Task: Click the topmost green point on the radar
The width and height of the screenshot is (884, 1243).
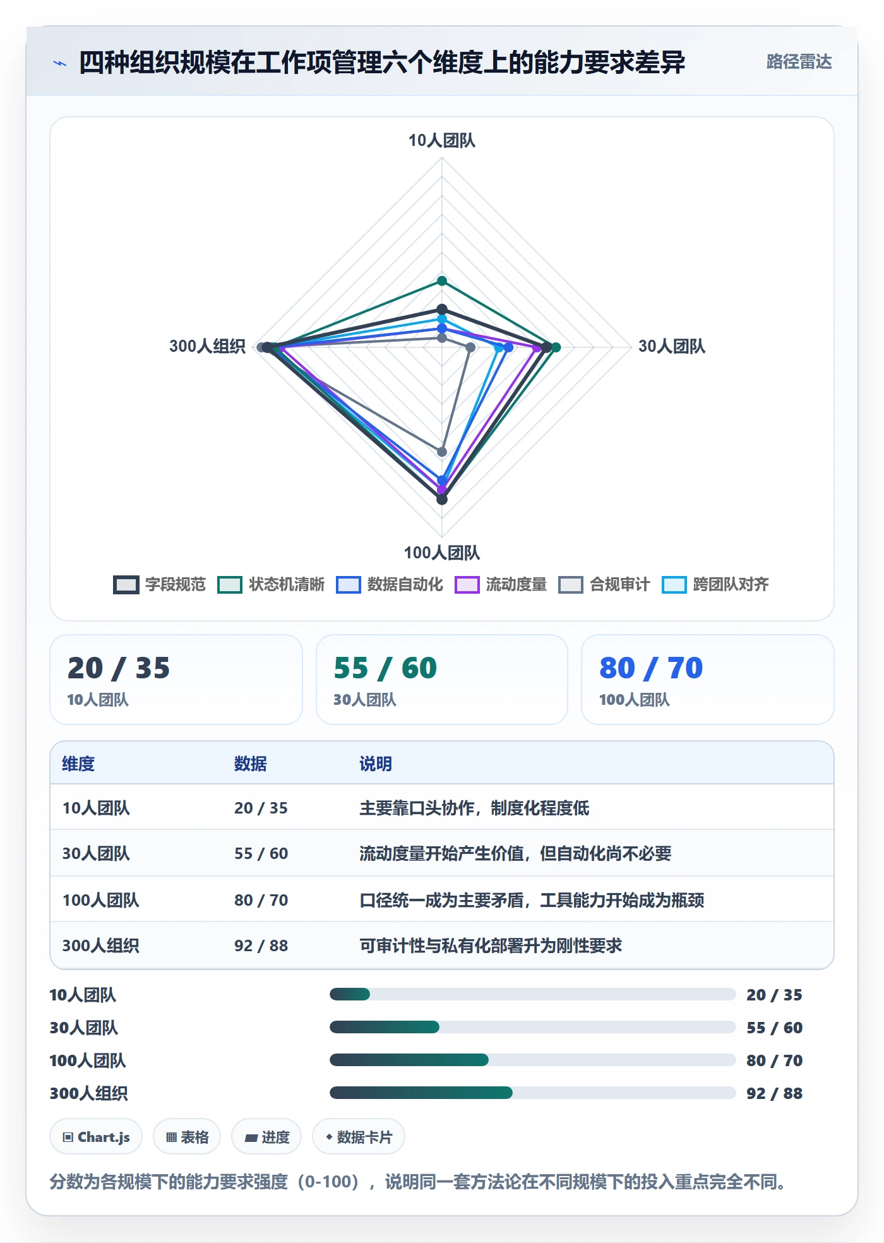Action: pyautogui.click(x=442, y=281)
